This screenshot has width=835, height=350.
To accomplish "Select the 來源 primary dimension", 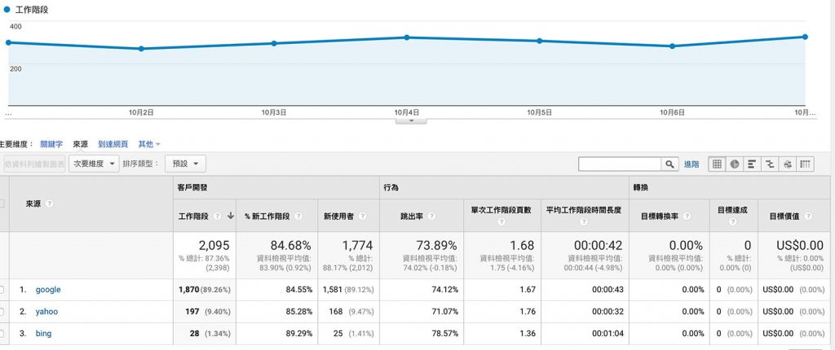I will point(81,144).
